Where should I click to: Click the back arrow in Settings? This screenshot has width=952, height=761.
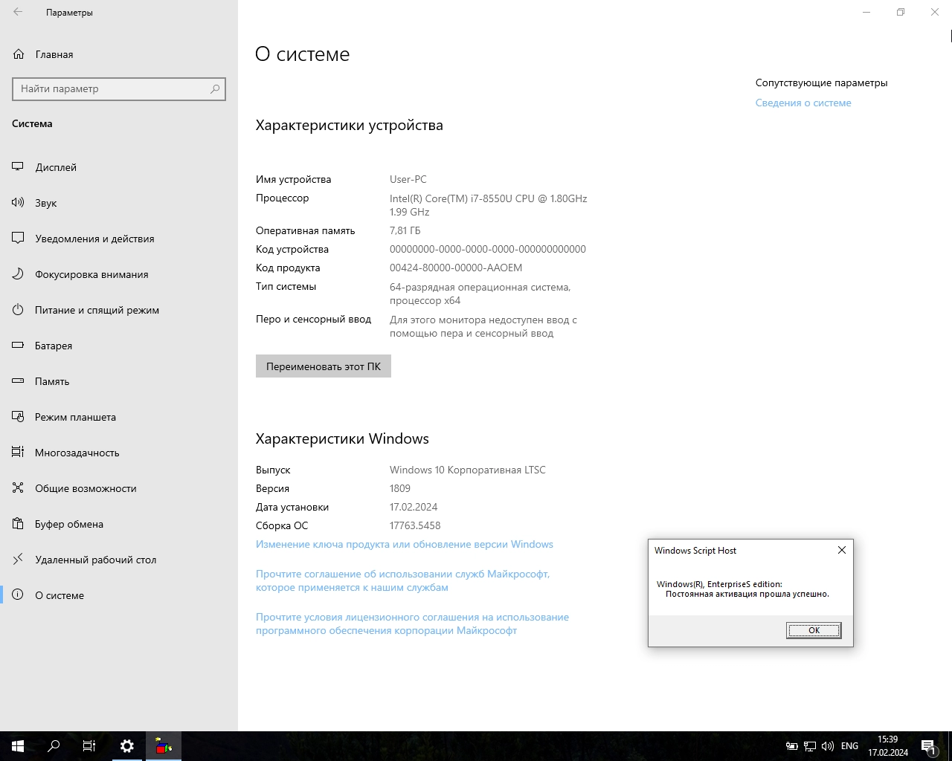[18, 12]
